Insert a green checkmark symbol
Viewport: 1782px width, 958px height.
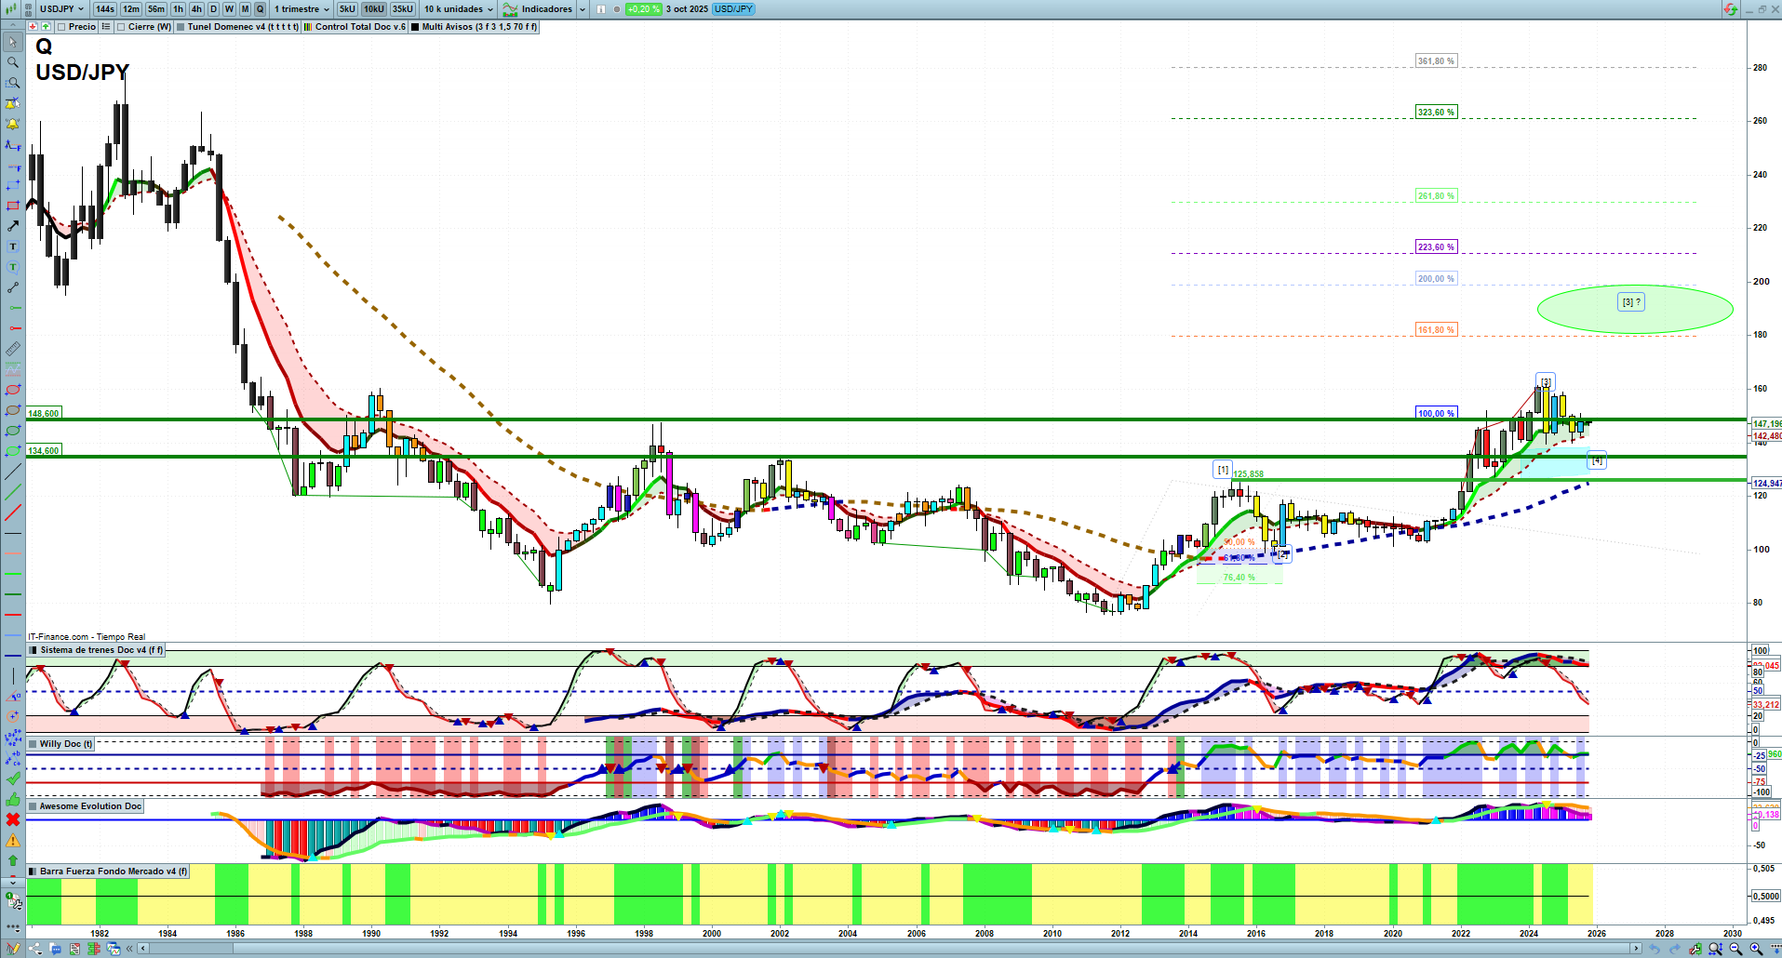13,778
